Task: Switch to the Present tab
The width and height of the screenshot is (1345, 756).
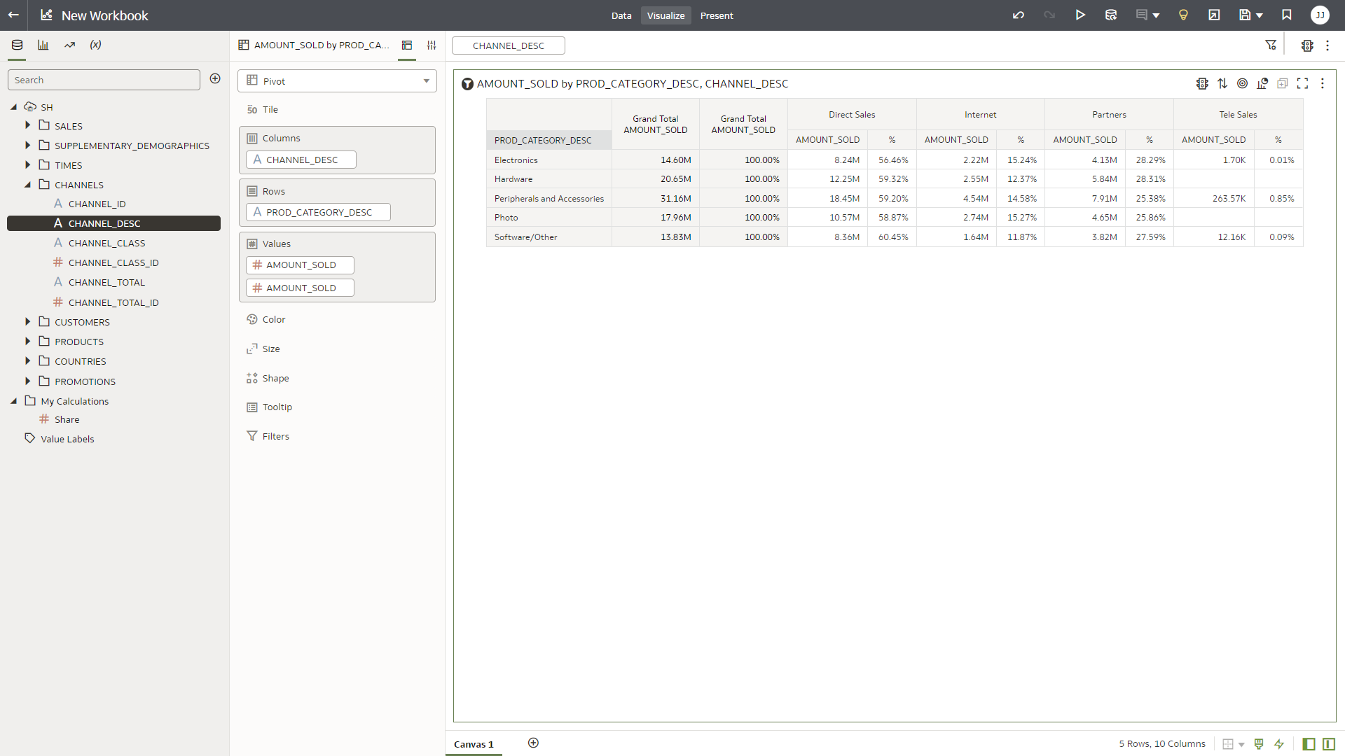Action: click(716, 15)
